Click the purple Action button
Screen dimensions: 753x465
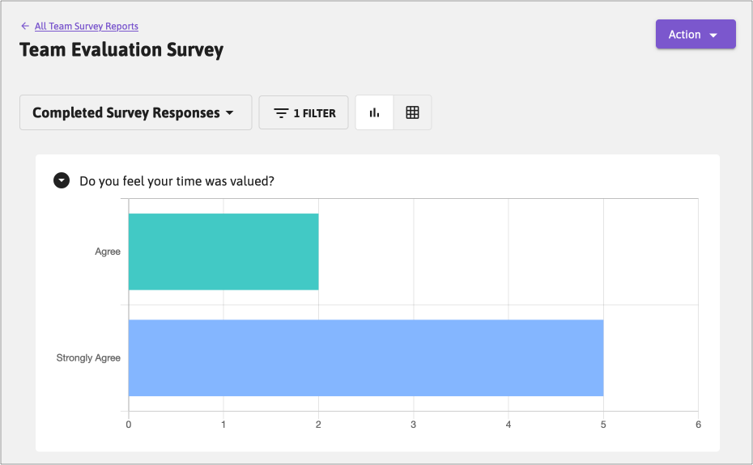coord(684,35)
